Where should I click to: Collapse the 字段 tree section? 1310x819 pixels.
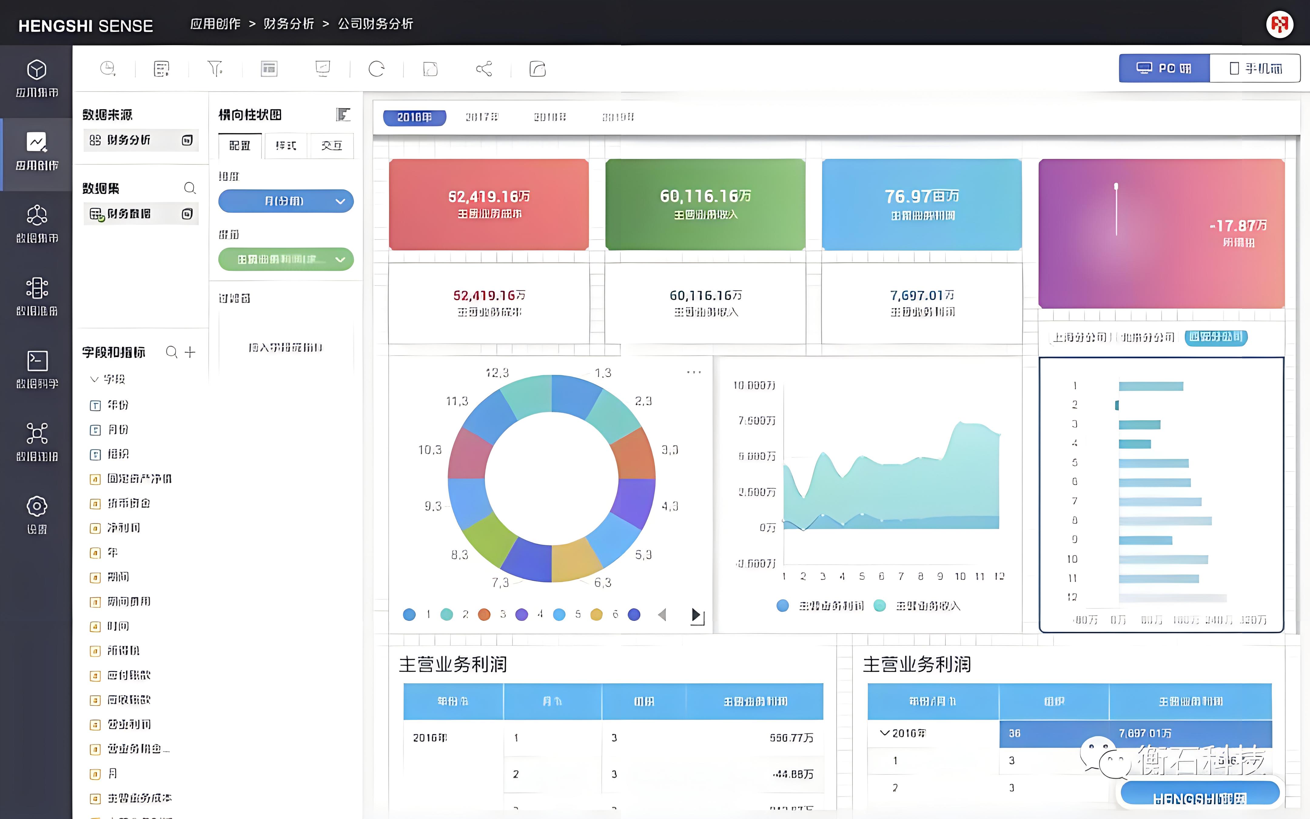(x=95, y=379)
